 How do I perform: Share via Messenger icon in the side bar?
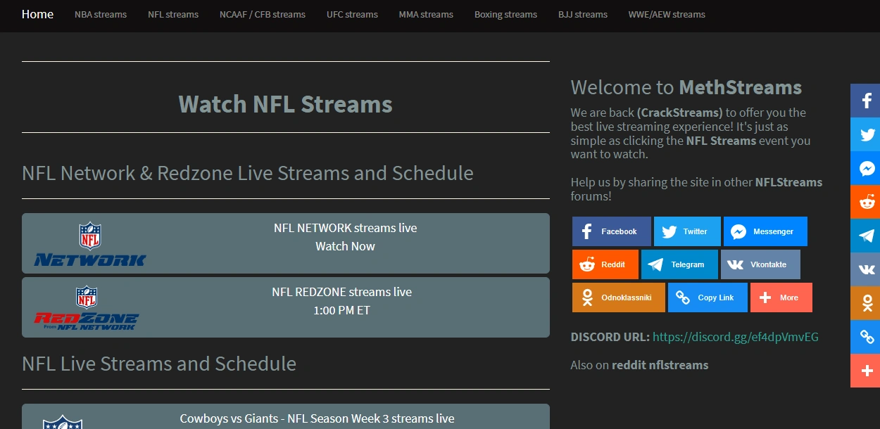pyautogui.click(x=866, y=168)
